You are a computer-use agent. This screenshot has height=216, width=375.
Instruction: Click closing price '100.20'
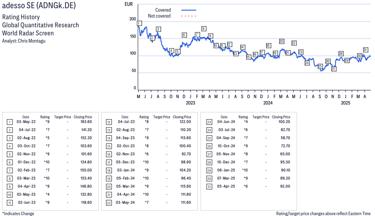284,122
